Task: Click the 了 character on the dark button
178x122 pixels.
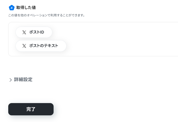Action: (33, 109)
